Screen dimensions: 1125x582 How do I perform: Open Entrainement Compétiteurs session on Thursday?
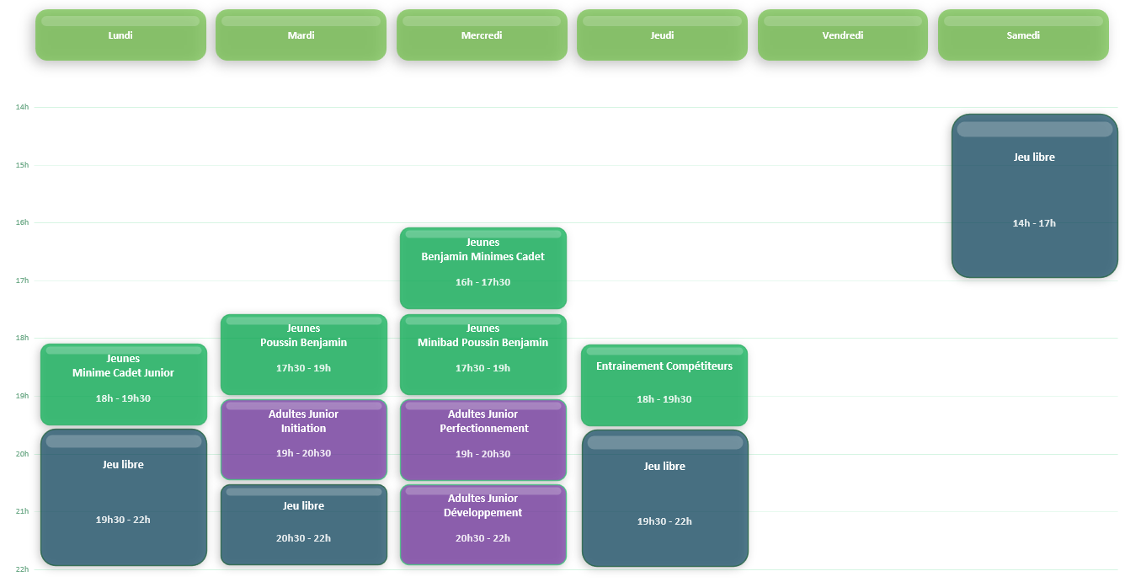(664, 385)
